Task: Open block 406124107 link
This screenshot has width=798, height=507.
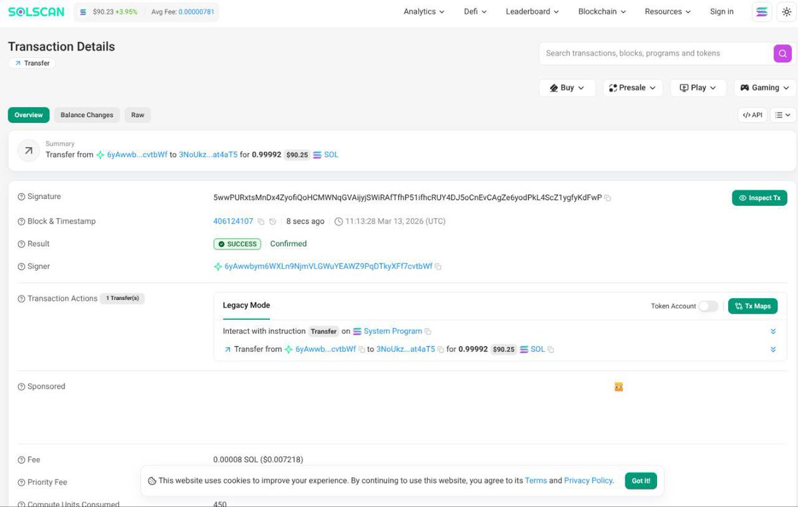Action: [x=233, y=222]
